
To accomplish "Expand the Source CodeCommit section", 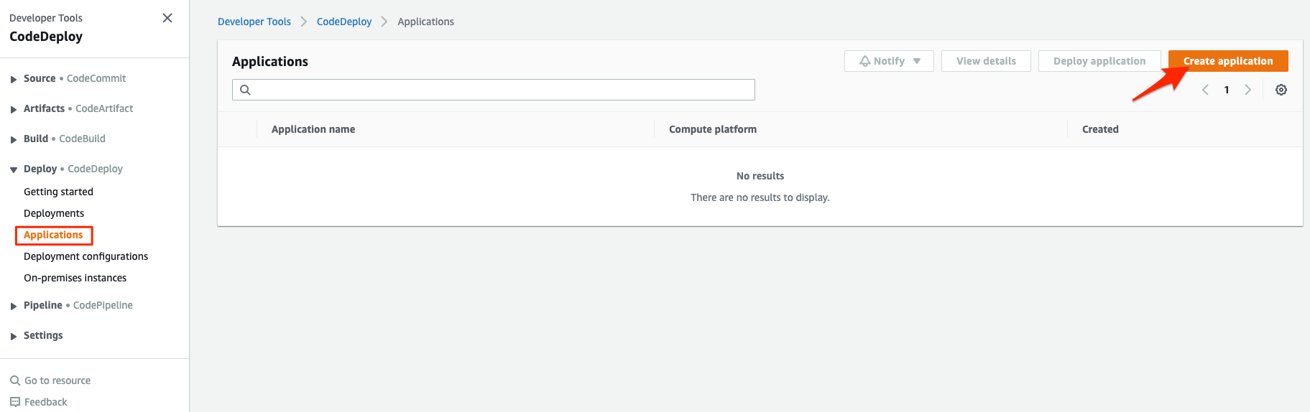I will coord(14,79).
